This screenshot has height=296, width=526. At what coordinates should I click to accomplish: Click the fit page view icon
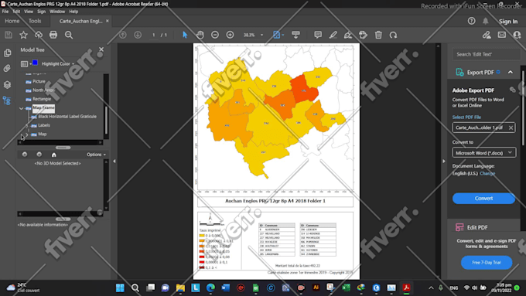[276, 35]
